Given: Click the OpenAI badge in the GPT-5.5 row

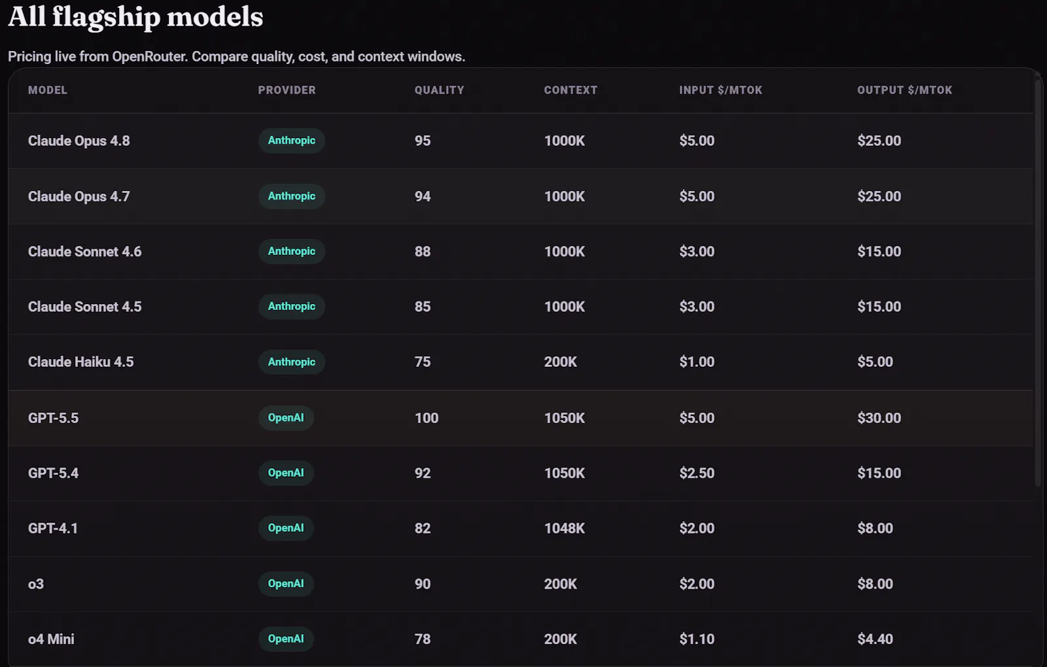Looking at the screenshot, I should [286, 418].
